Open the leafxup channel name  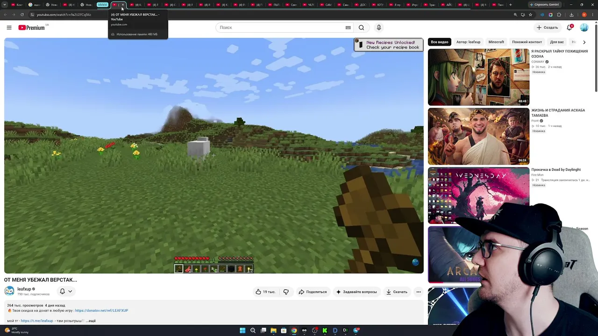click(x=24, y=289)
